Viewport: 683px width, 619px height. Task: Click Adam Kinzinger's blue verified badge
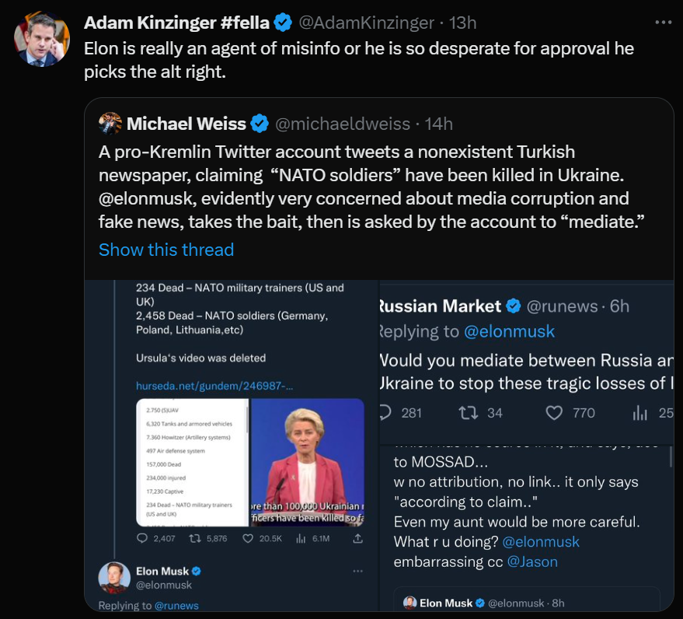coord(283,23)
